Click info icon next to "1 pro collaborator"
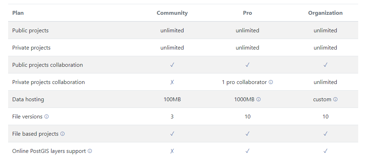Image resolution: width=367 pixels, height=168 pixels. [271, 82]
